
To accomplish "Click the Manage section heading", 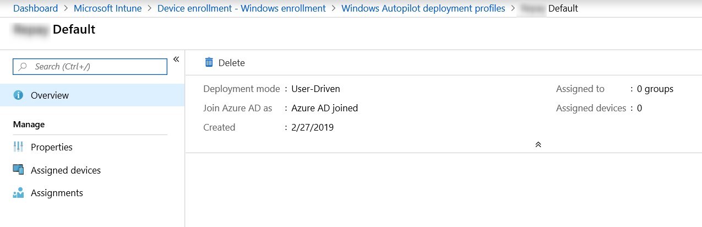I will (x=29, y=125).
